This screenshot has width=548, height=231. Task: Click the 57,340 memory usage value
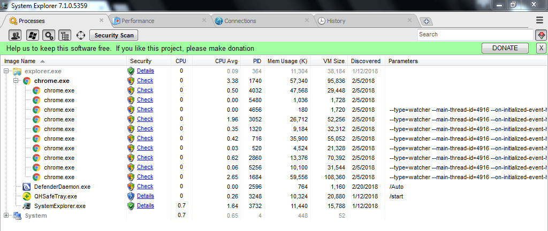[x=299, y=81]
